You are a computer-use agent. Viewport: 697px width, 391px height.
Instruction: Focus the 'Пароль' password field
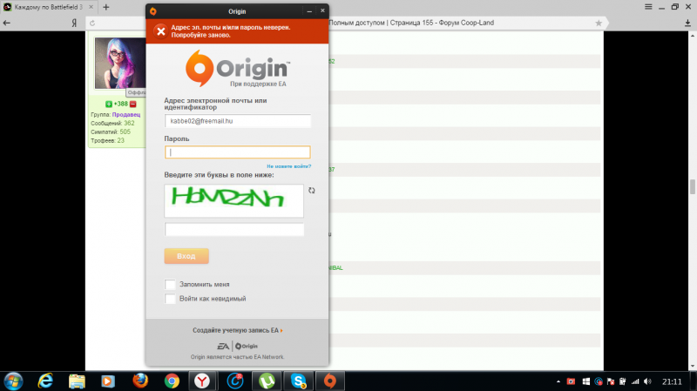(237, 152)
